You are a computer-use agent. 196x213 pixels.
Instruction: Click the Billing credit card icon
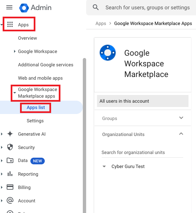10,187
